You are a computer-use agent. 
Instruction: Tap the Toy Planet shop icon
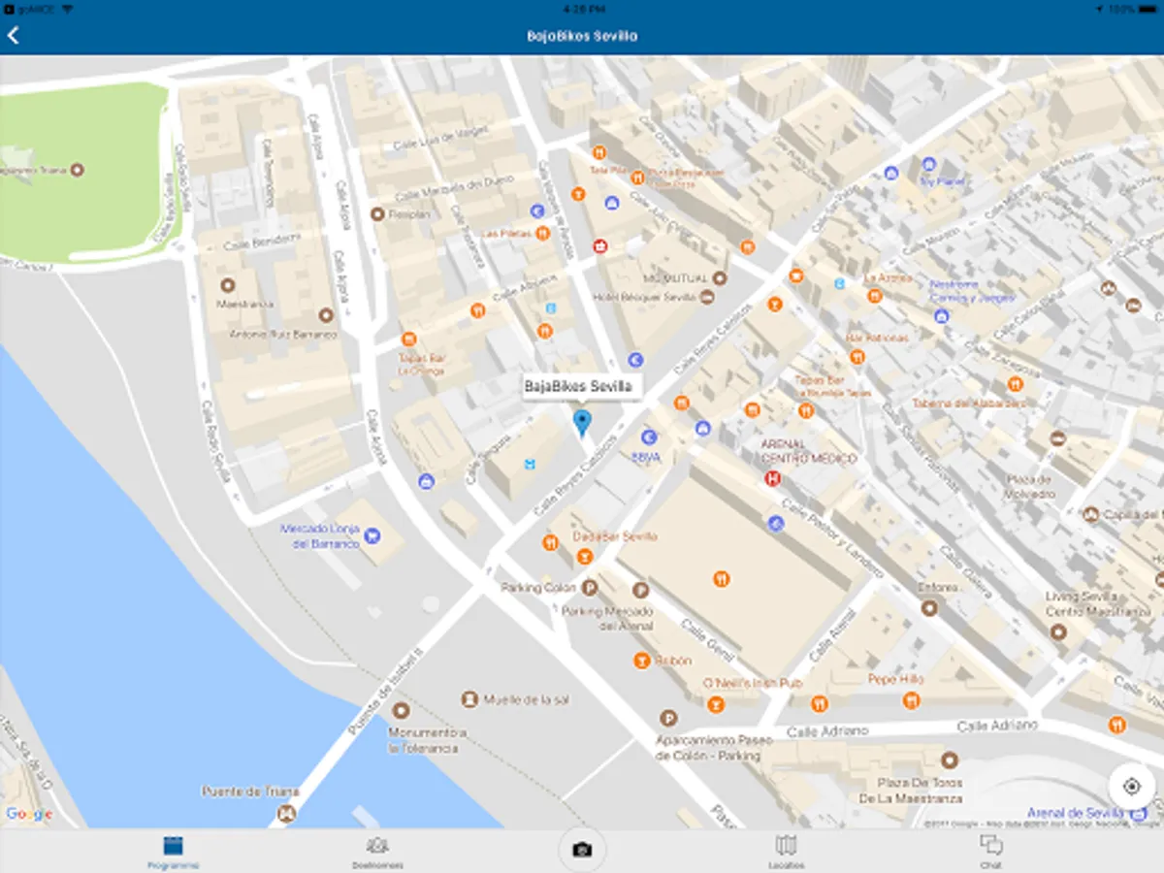929,164
